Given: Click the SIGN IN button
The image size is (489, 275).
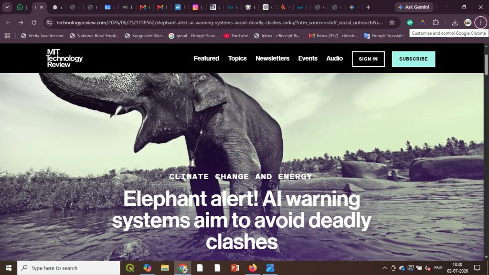Looking at the screenshot, I should [x=368, y=59].
